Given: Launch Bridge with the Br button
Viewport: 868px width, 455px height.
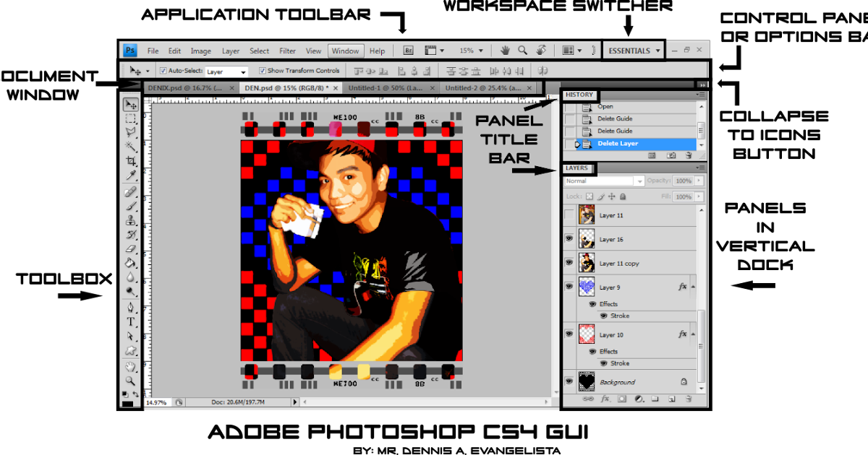Looking at the screenshot, I should tap(408, 51).
